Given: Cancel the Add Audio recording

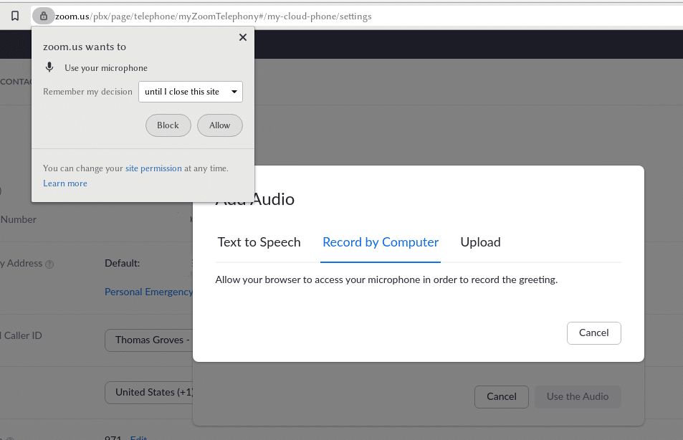Looking at the screenshot, I should 593,333.
